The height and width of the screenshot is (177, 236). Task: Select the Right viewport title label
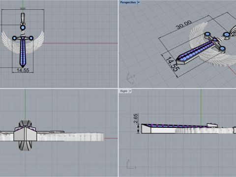(x=124, y=91)
